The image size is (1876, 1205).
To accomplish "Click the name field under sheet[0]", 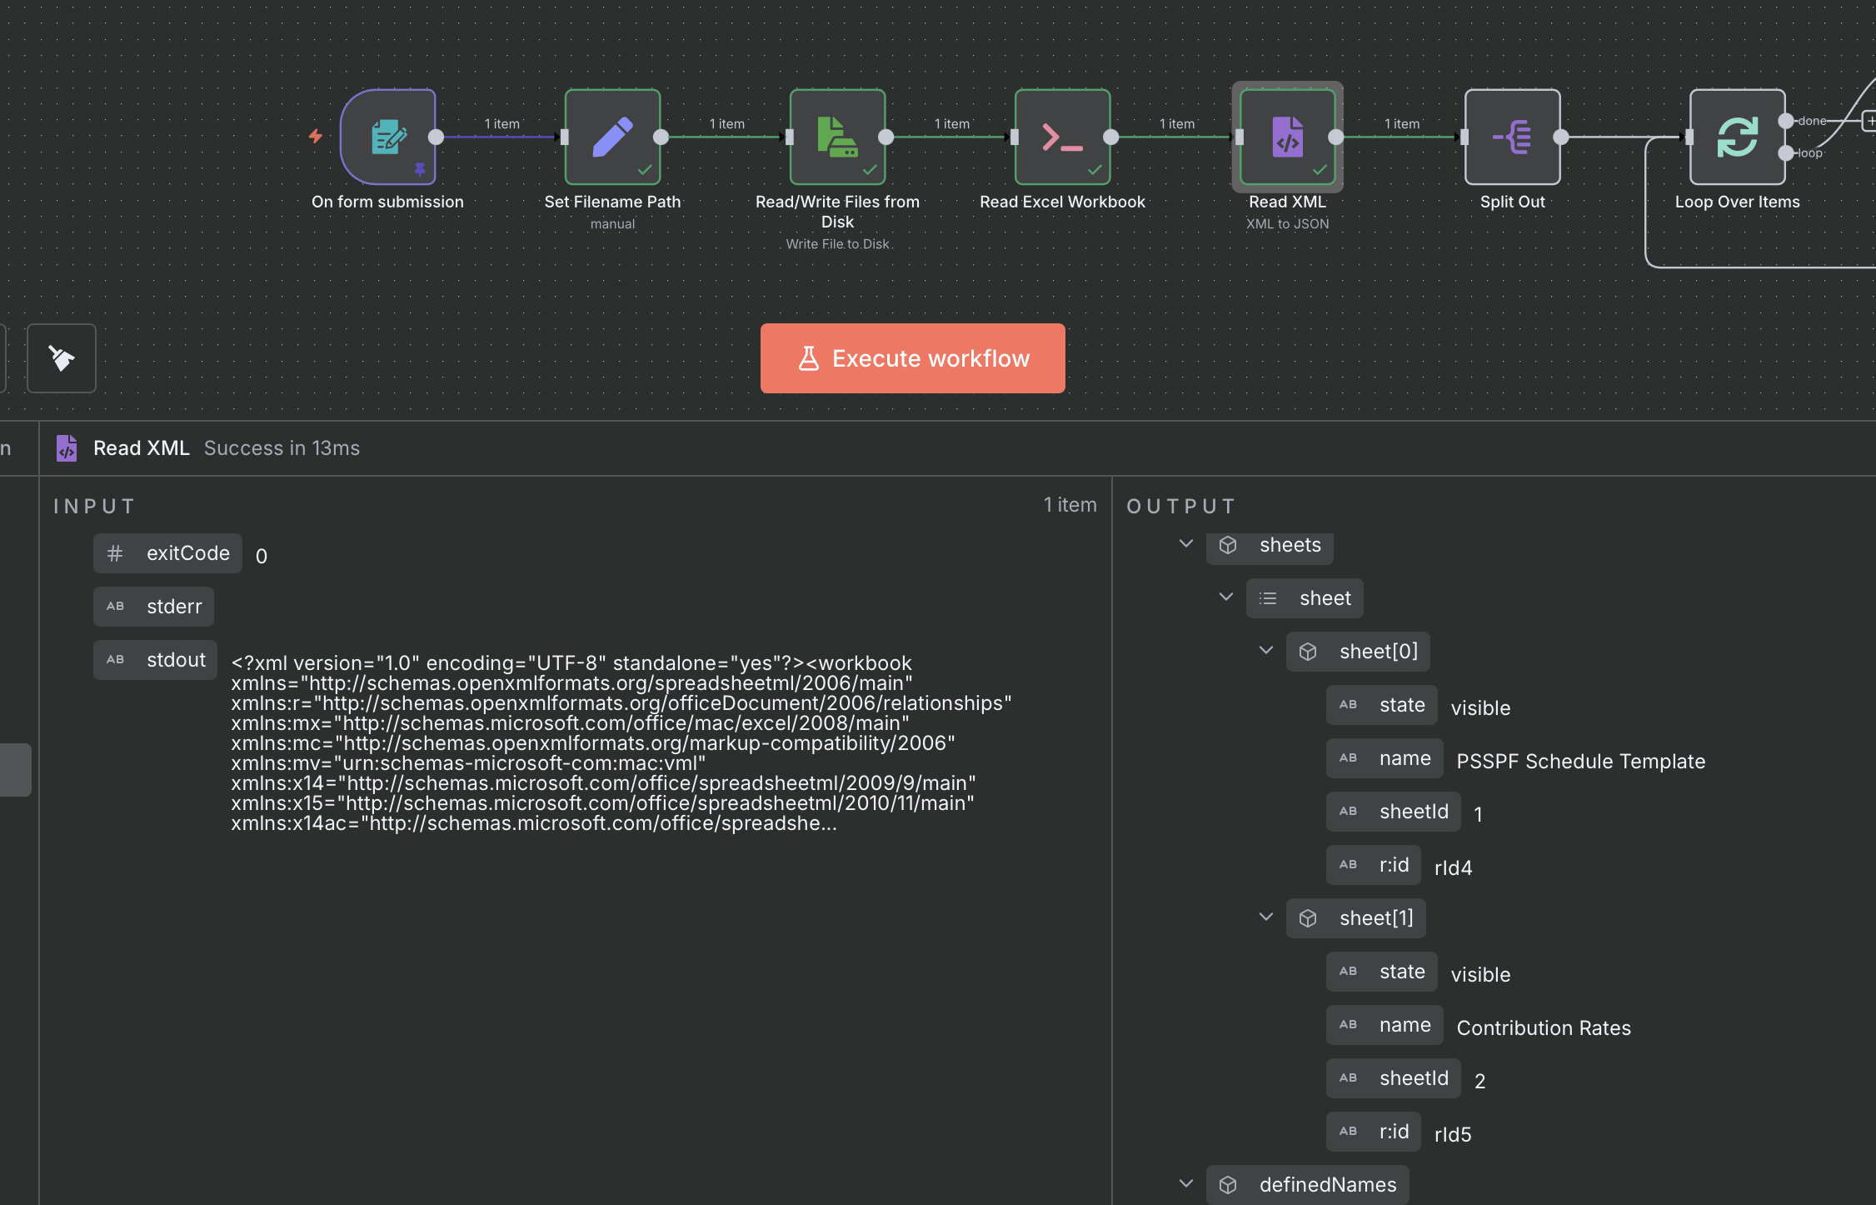I will (1385, 758).
